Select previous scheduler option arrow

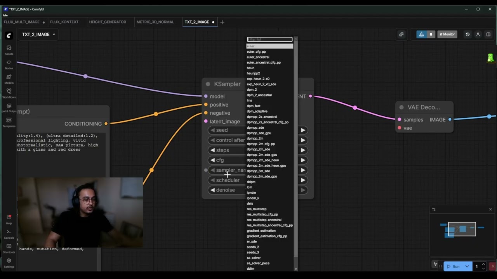pyautogui.click(x=212, y=180)
